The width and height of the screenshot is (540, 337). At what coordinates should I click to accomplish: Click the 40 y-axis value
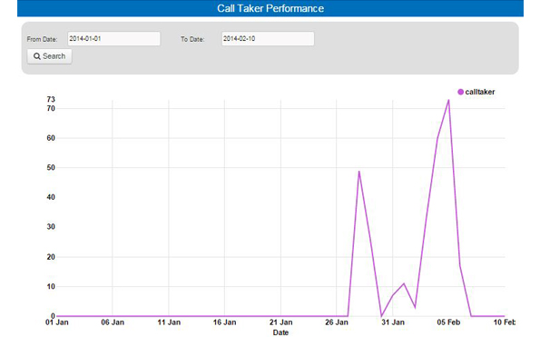(51, 197)
